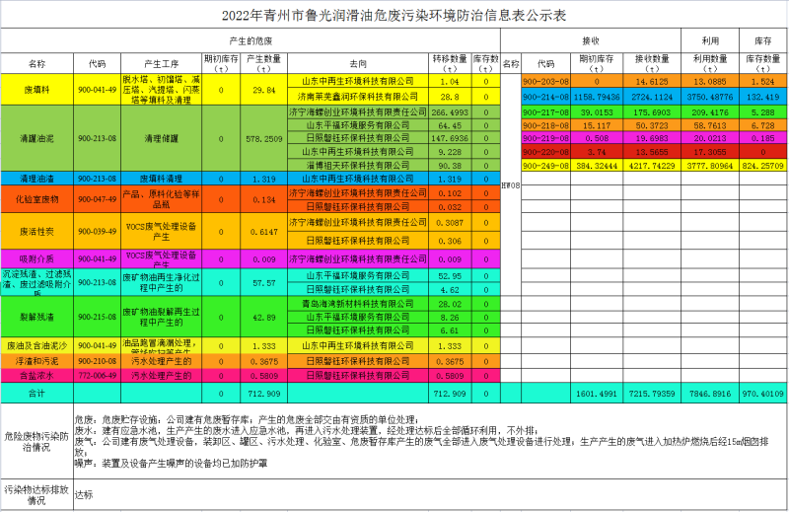Viewport: 789px width, 512px height.
Task: Click the HW08 name cell
Action: pyautogui.click(x=510, y=184)
